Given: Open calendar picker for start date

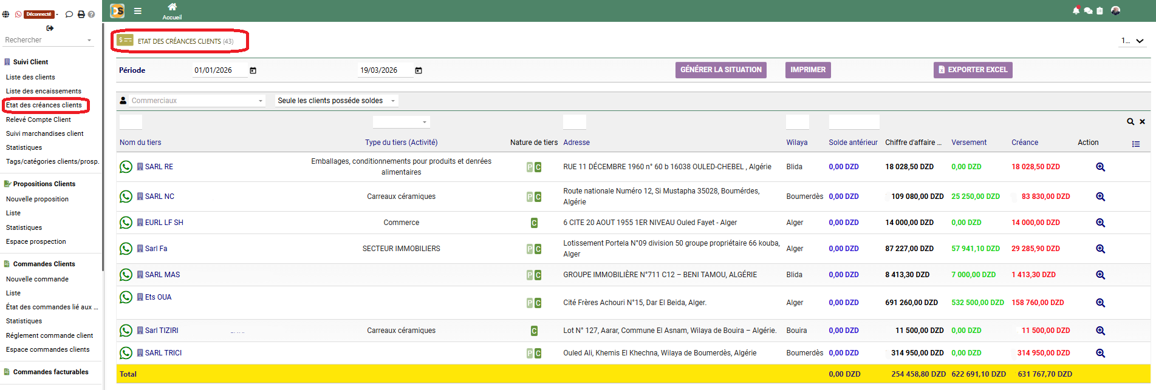Looking at the screenshot, I should pyautogui.click(x=253, y=70).
